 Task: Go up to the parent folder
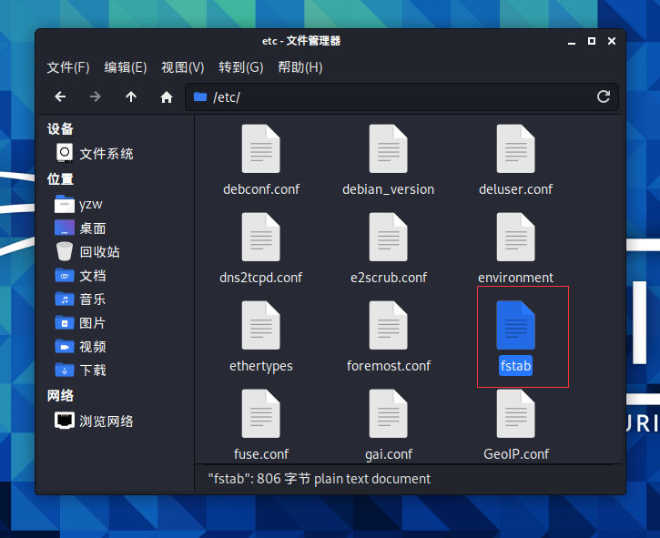[x=131, y=96]
